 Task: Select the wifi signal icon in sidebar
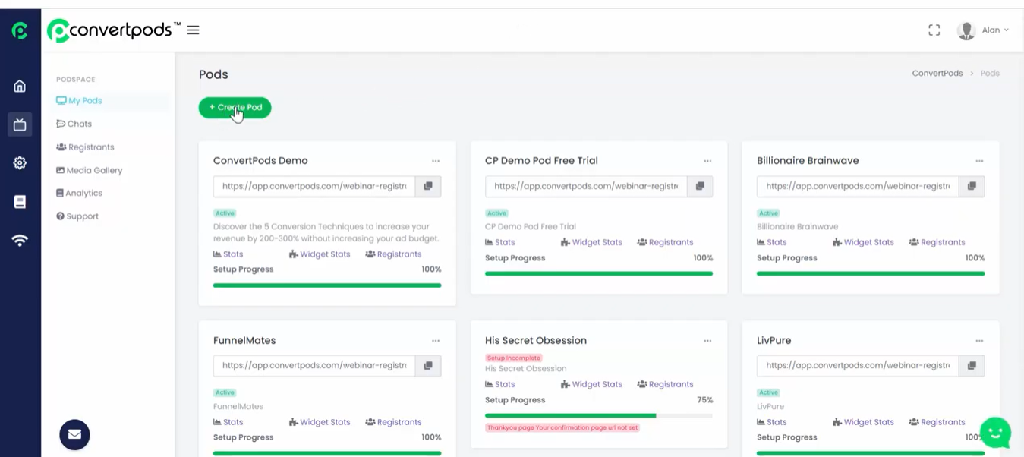pos(20,241)
